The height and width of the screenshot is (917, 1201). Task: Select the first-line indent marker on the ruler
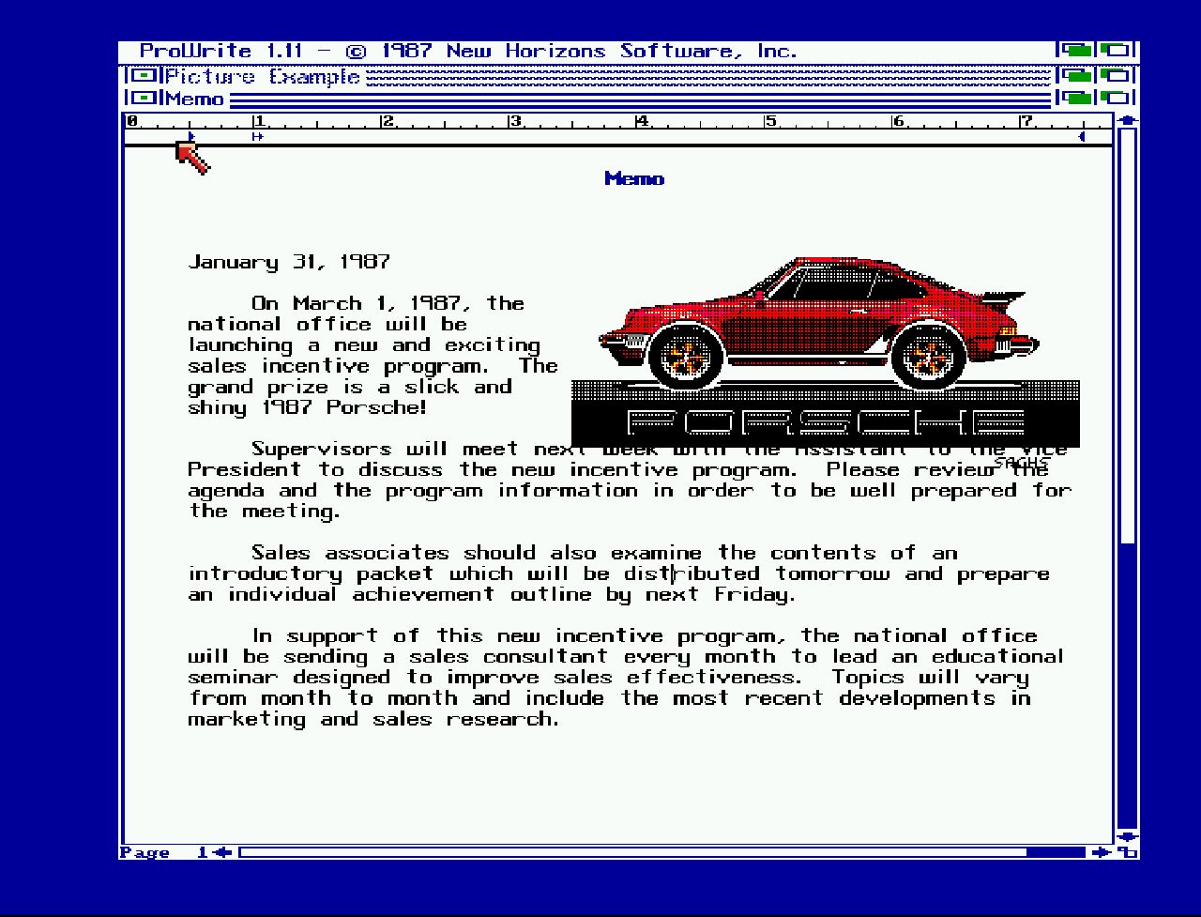click(x=257, y=137)
